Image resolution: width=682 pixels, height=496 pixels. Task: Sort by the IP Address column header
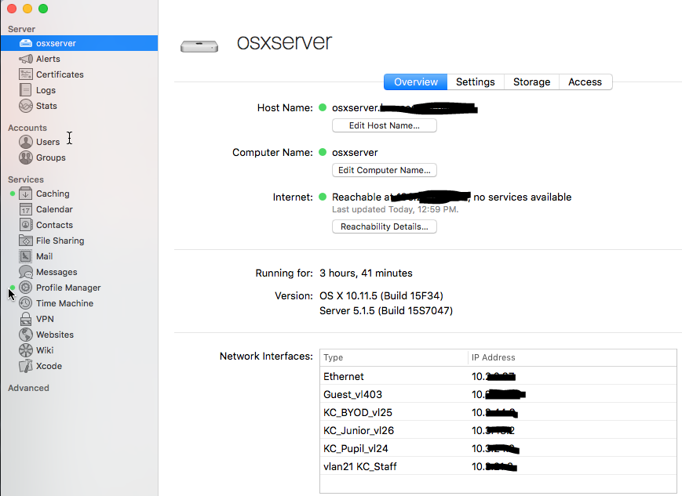pos(572,357)
